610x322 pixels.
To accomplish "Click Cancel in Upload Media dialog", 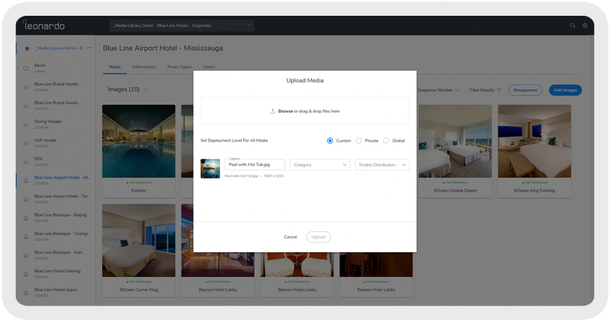I will [290, 237].
